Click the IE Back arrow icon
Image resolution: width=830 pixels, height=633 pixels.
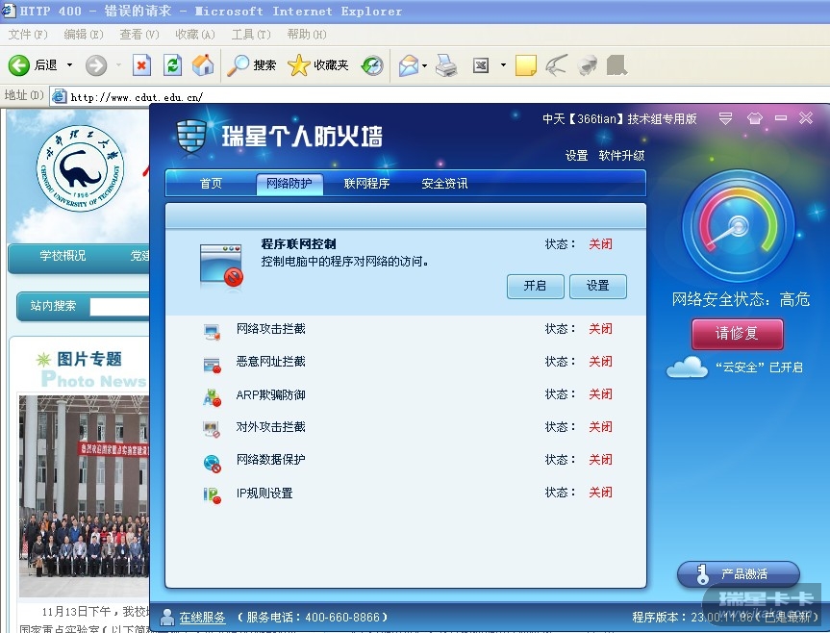click(x=19, y=65)
